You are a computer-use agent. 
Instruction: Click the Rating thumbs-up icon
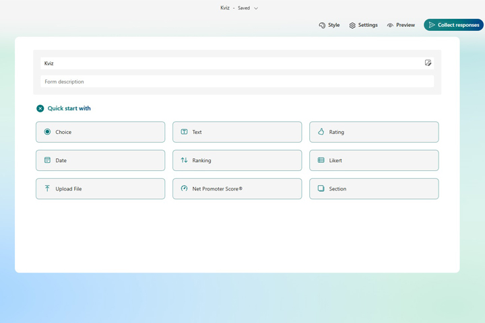coord(321,132)
